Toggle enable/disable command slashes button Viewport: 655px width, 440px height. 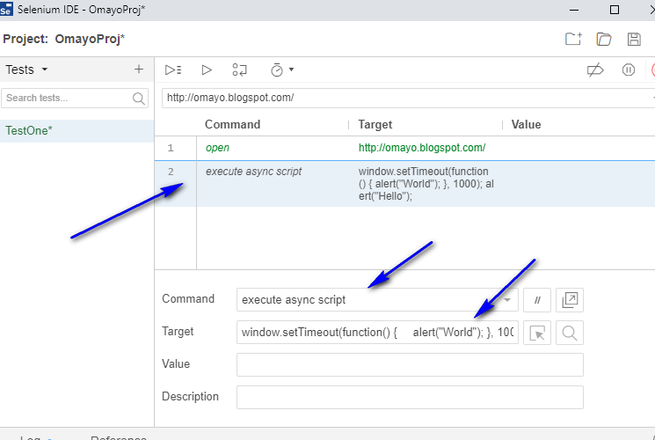point(537,300)
